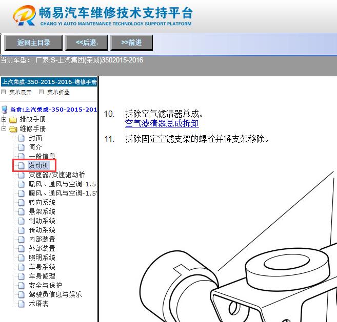
Task: Click the page icon beside 驾驶员信息与娱乐
Action: pos(21,294)
